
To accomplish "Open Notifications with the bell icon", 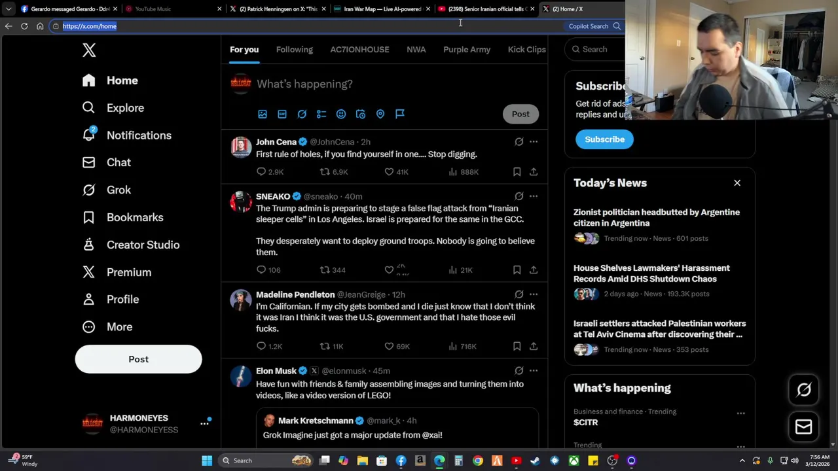I will (126, 135).
